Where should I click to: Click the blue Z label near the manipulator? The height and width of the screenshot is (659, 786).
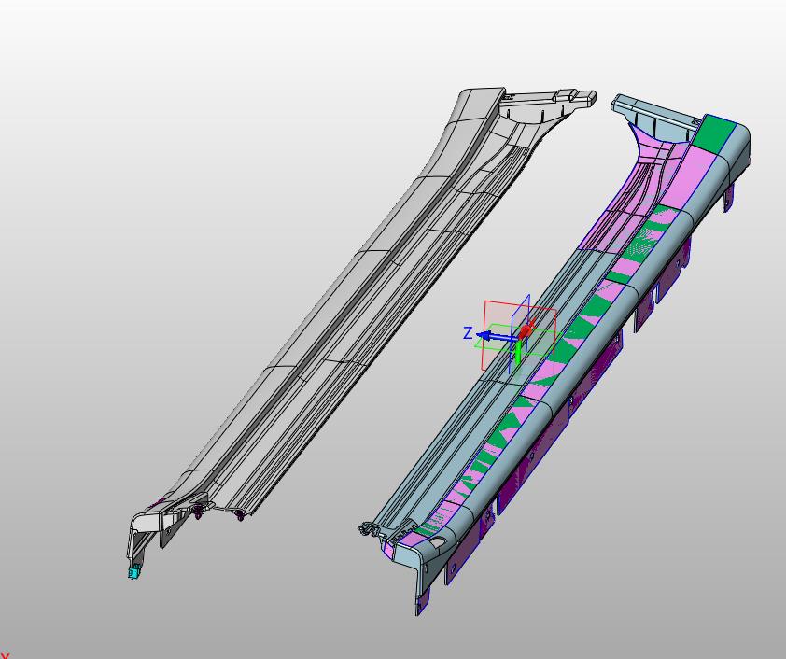(468, 333)
